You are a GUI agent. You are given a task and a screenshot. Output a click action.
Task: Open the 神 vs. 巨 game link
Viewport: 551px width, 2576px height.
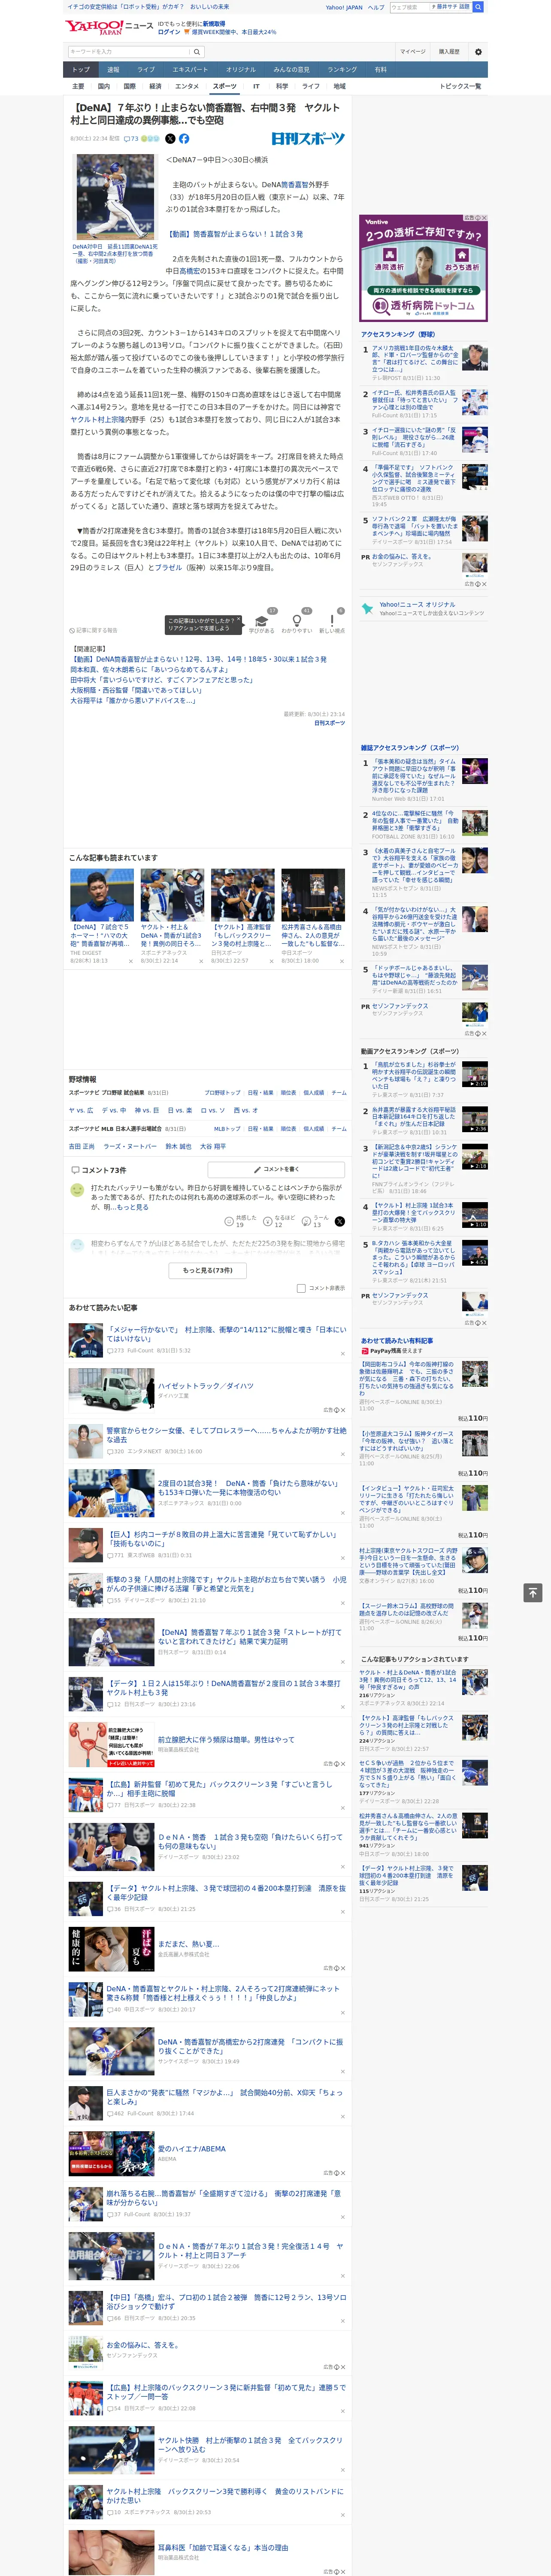[x=147, y=1110]
